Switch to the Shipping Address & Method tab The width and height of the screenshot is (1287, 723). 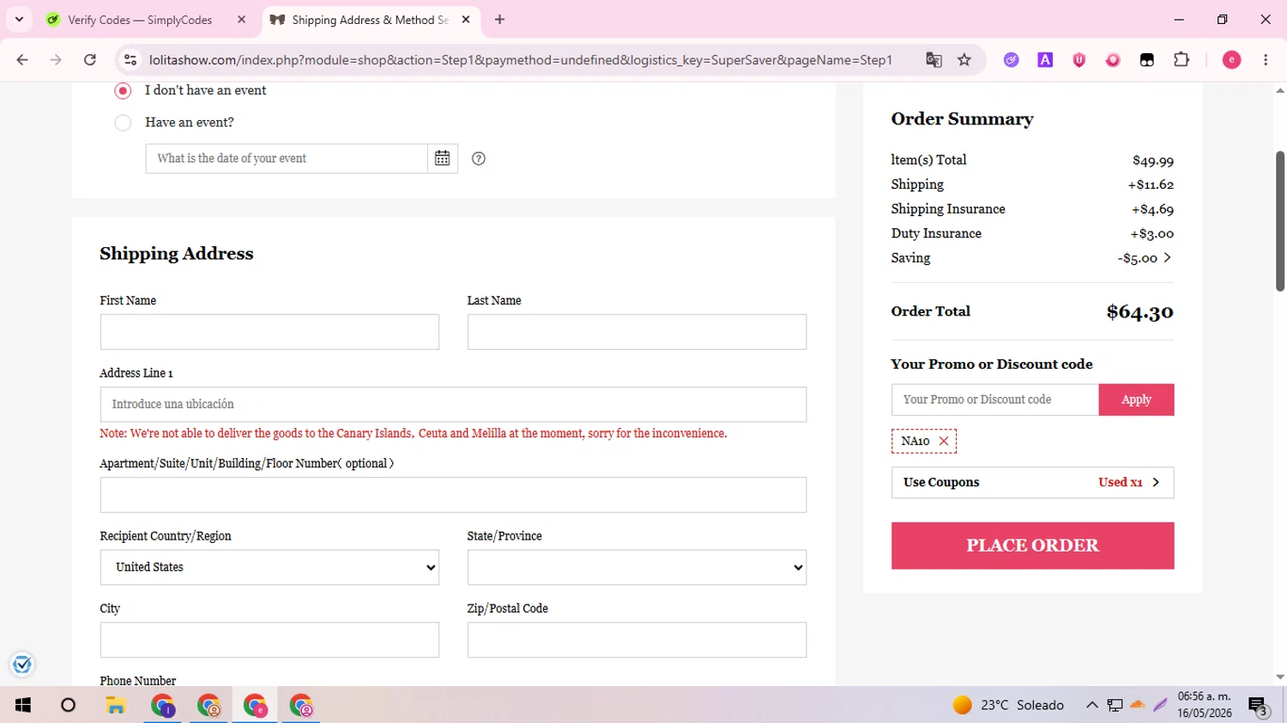click(370, 20)
